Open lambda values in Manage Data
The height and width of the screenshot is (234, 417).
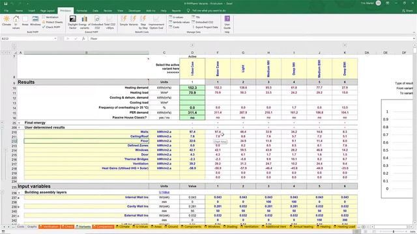click(x=179, y=22)
